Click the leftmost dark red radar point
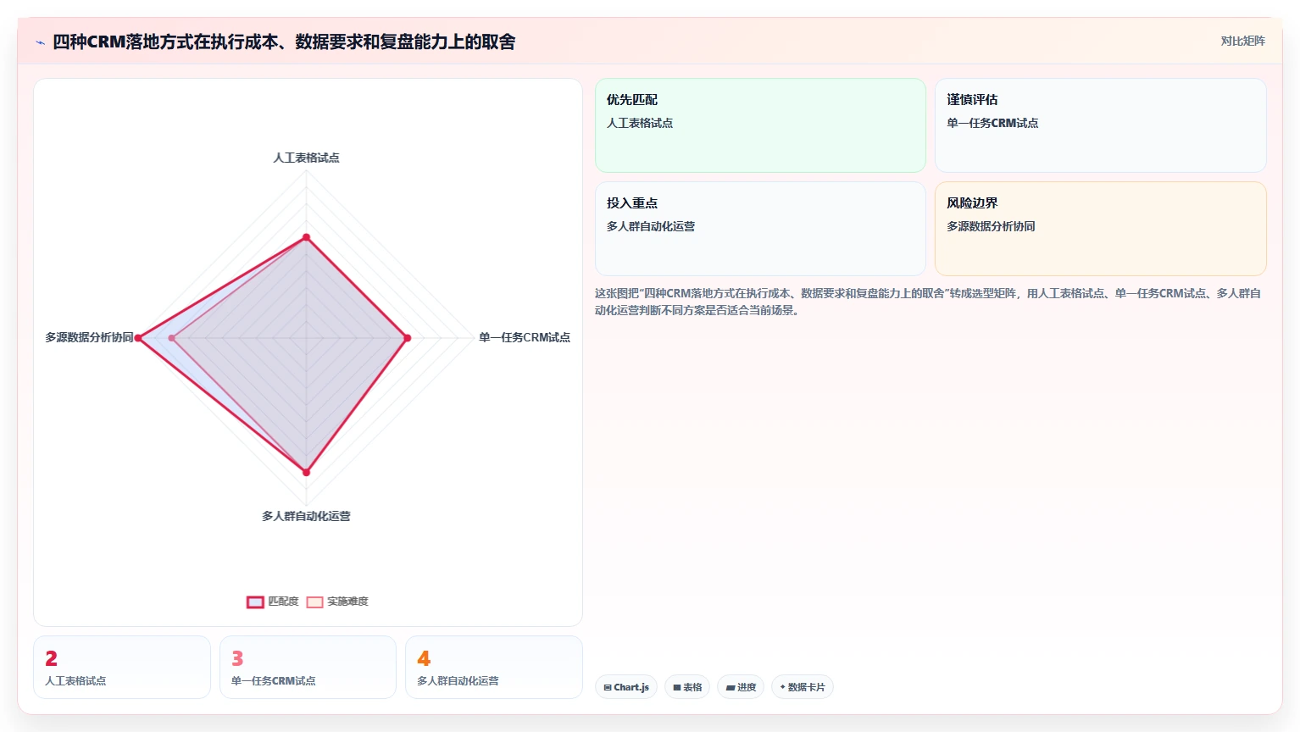 [x=138, y=338]
